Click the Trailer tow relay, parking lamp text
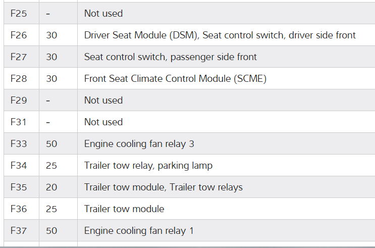The height and width of the screenshot is (248, 375). (148, 166)
